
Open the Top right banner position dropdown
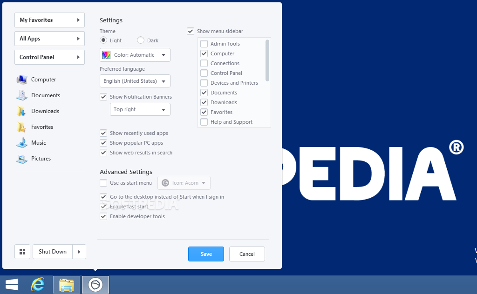(140, 109)
